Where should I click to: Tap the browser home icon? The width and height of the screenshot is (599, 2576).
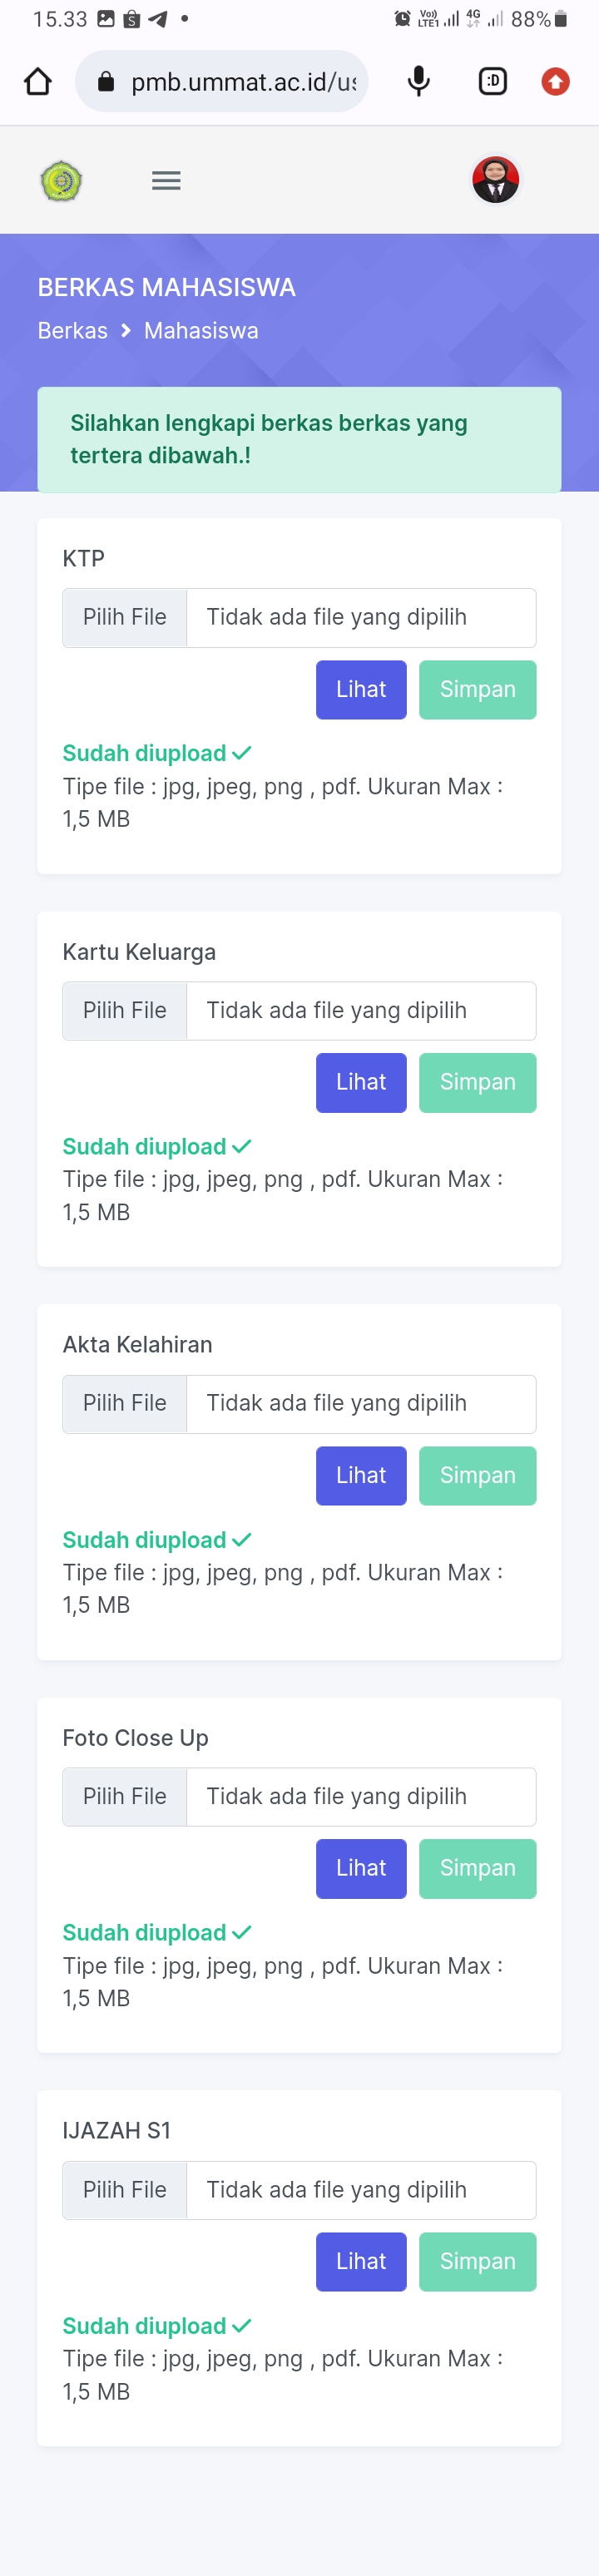coord(38,81)
